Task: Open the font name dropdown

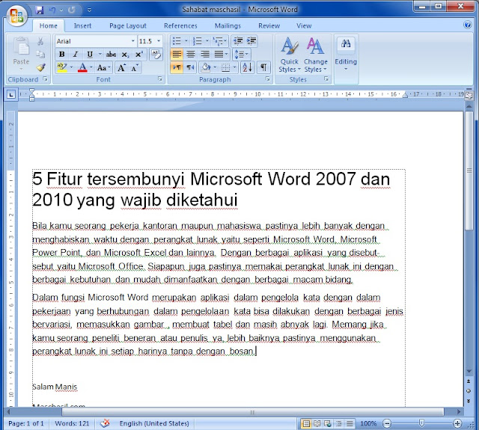Action: coord(133,41)
